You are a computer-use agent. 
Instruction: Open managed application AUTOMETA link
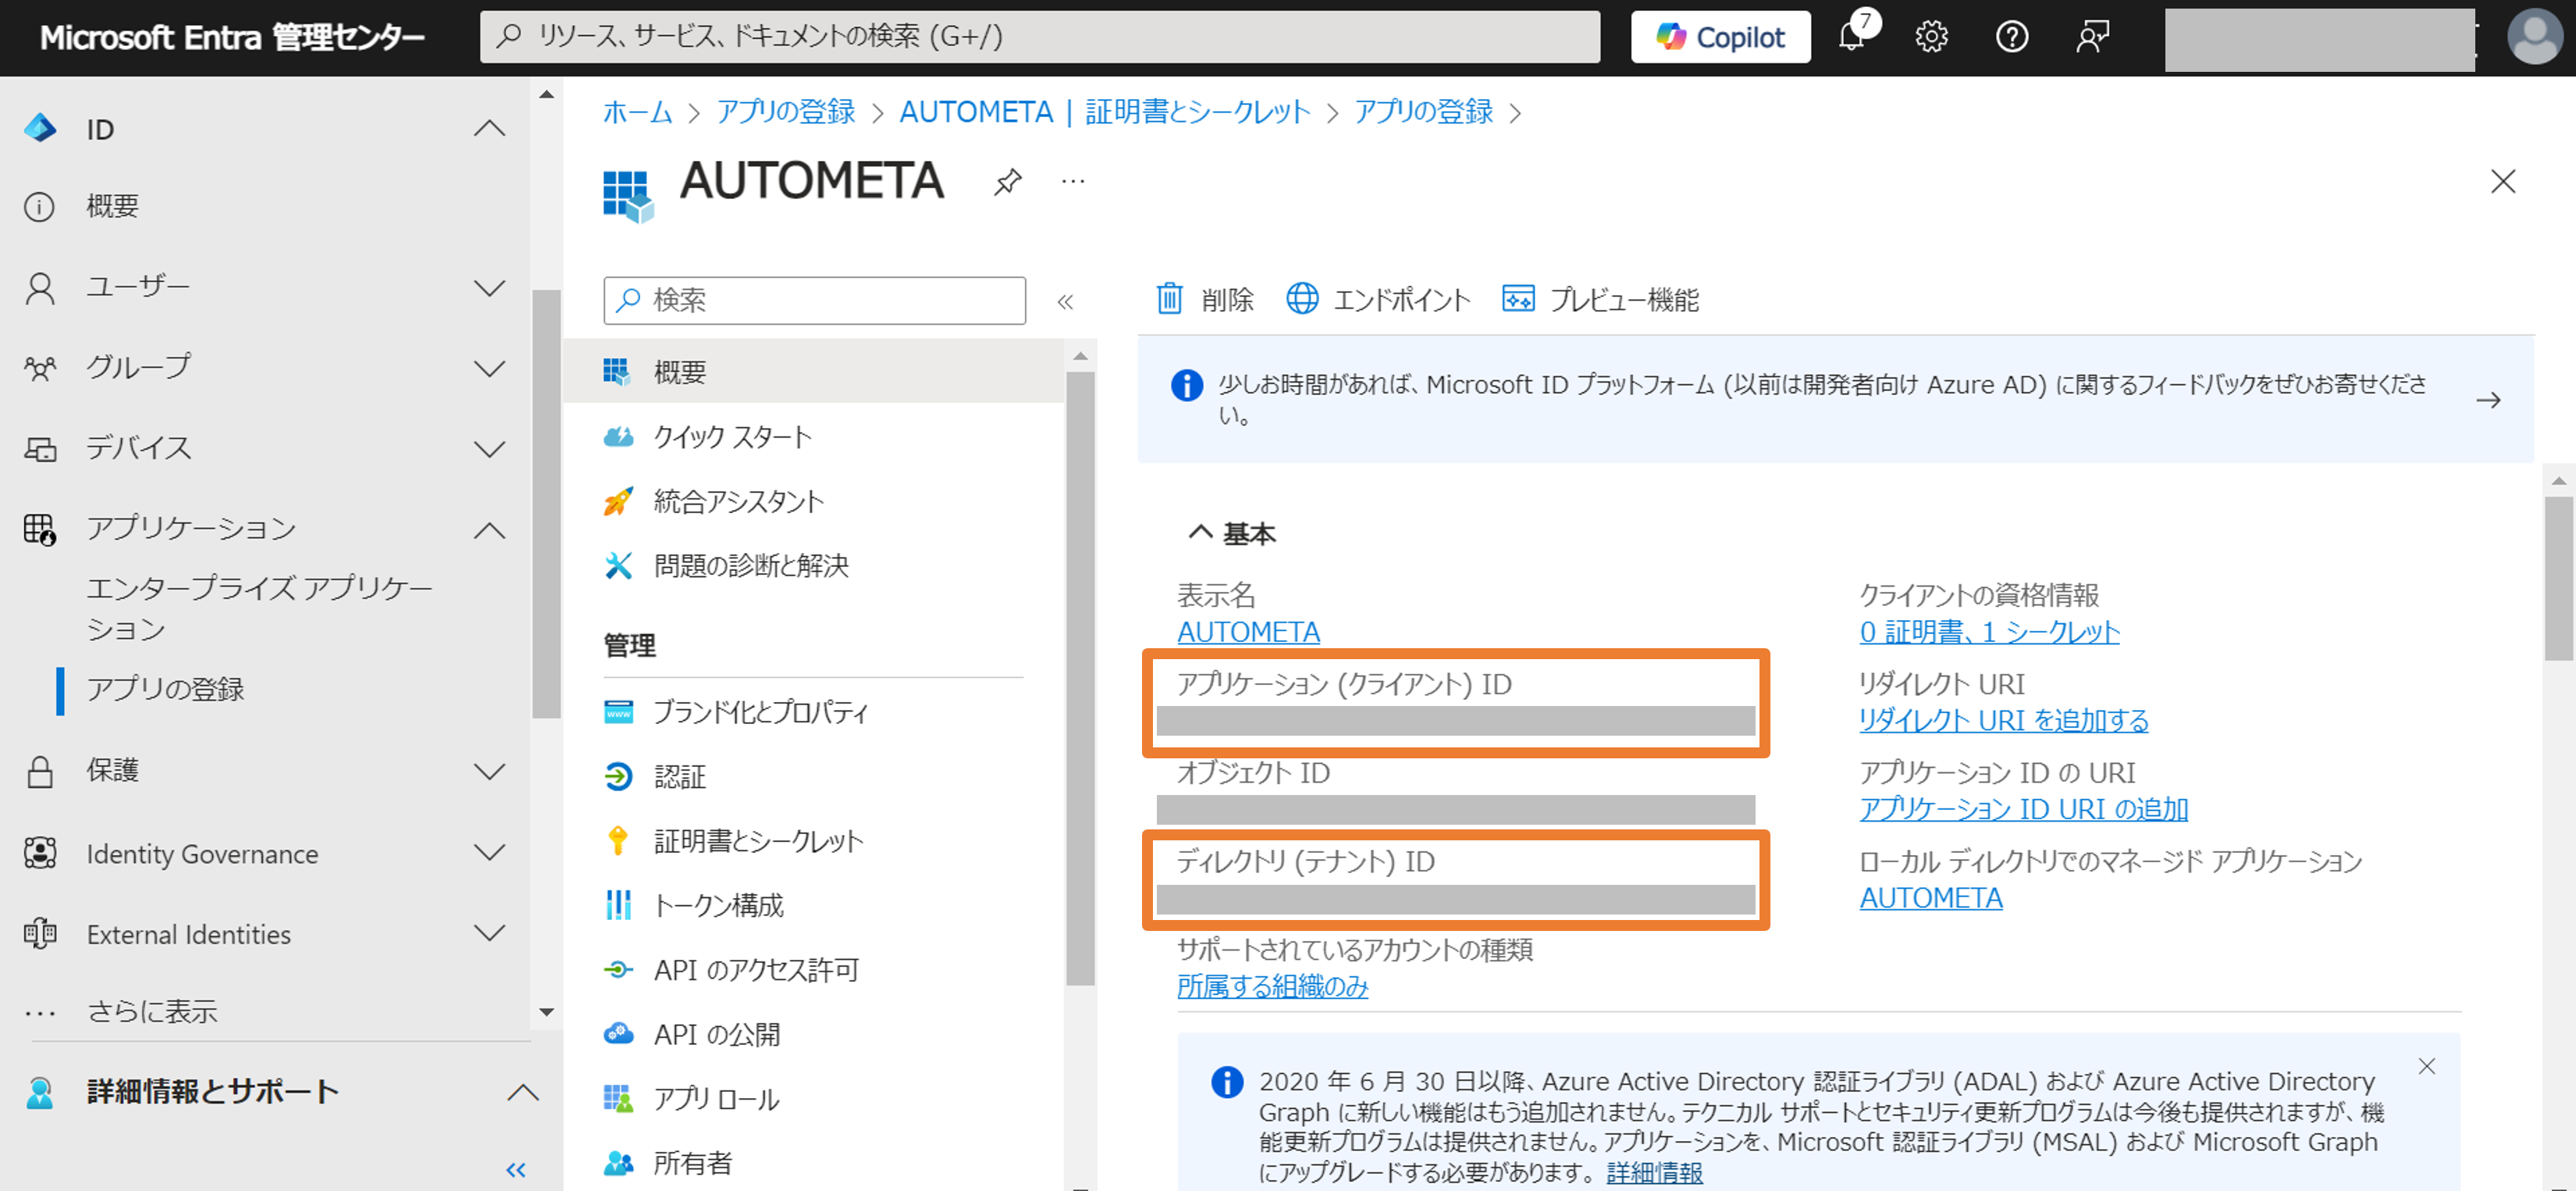click(1930, 898)
